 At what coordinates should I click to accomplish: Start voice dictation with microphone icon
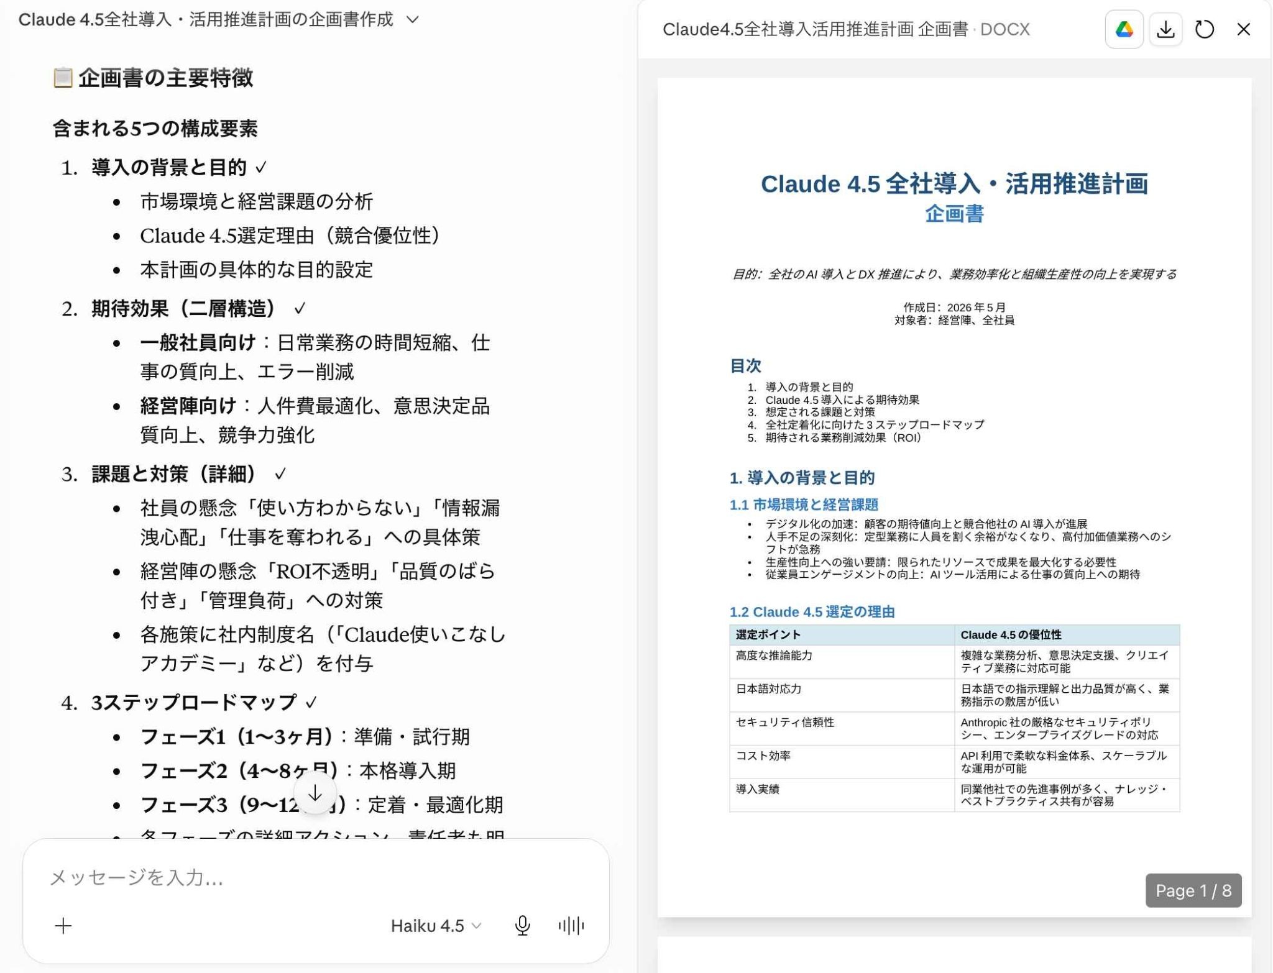(x=523, y=926)
